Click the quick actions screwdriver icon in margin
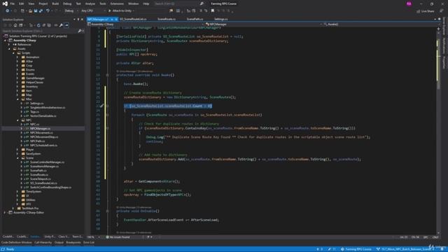 pos(102,106)
